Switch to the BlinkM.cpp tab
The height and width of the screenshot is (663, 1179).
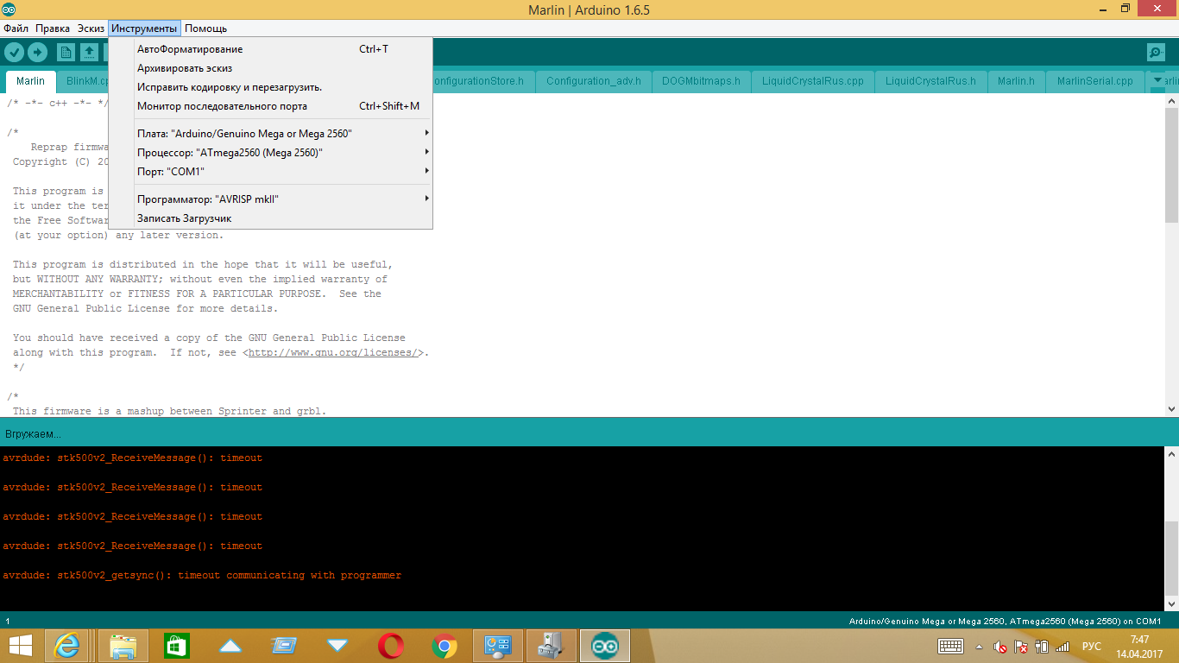[83, 81]
